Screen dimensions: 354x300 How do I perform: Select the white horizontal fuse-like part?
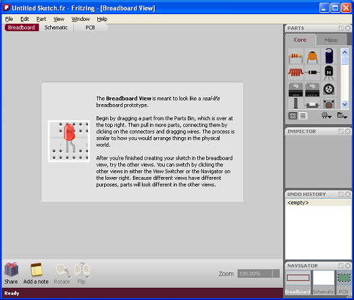(x=312, y=103)
